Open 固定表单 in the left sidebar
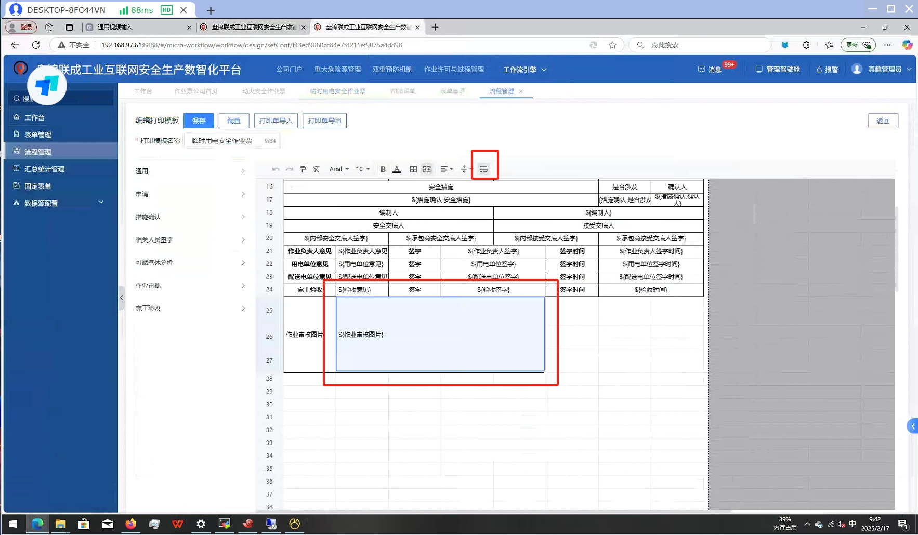Image resolution: width=918 pixels, height=535 pixels. point(61,186)
